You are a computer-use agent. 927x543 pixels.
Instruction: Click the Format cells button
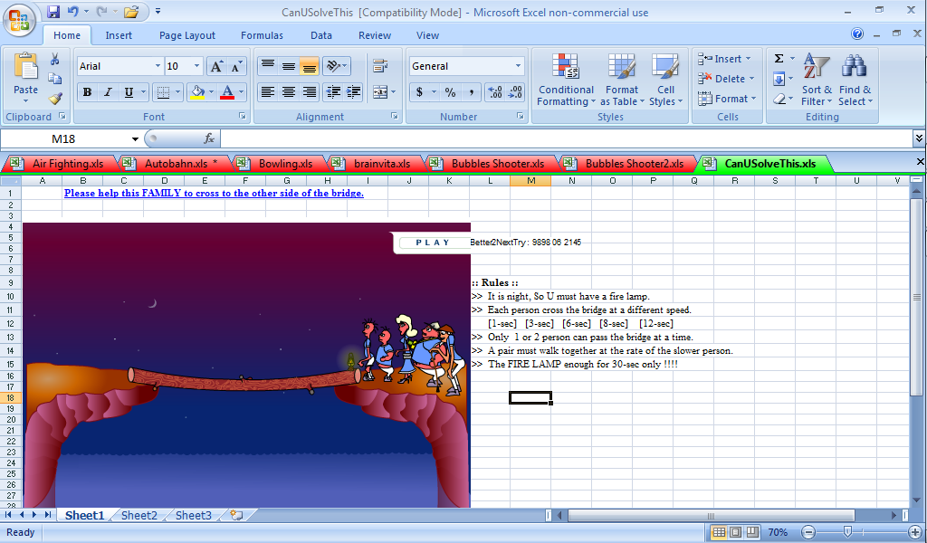tap(727, 99)
